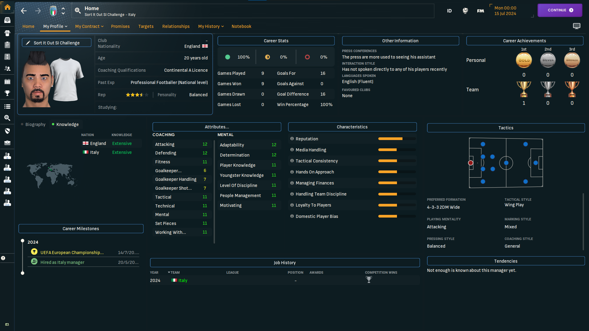
Task: Click the Tactical Consistency info icon
Action: click(292, 161)
